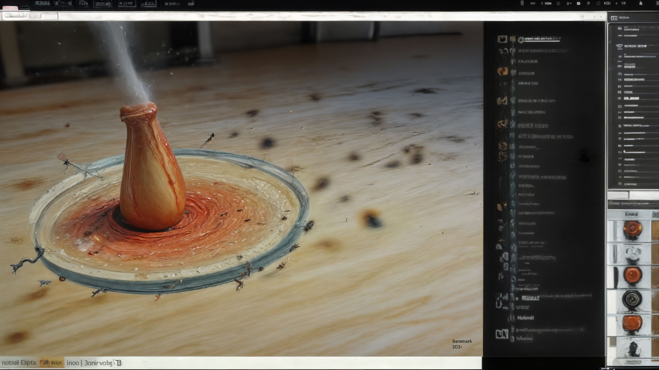Select the rounded-square orange thumbnail
Viewport: 659px width, 370px height.
point(632,324)
